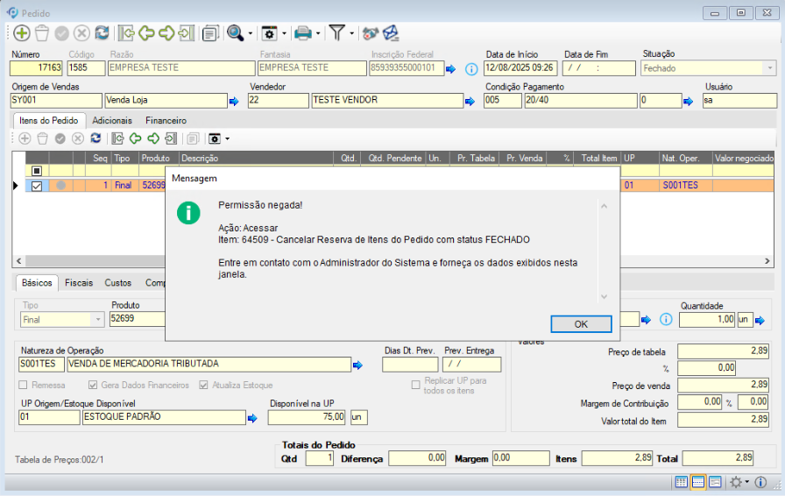Toggle the checkbox on item row 1
This screenshot has width=785, height=496.
pyautogui.click(x=37, y=186)
